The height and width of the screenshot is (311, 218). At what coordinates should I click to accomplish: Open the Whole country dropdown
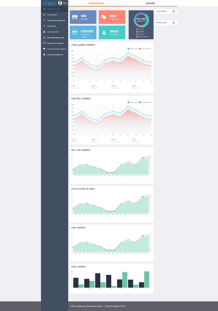(x=174, y=23)
